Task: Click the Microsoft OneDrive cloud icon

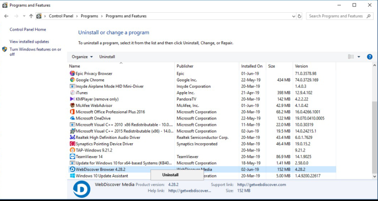Action: 72,118
